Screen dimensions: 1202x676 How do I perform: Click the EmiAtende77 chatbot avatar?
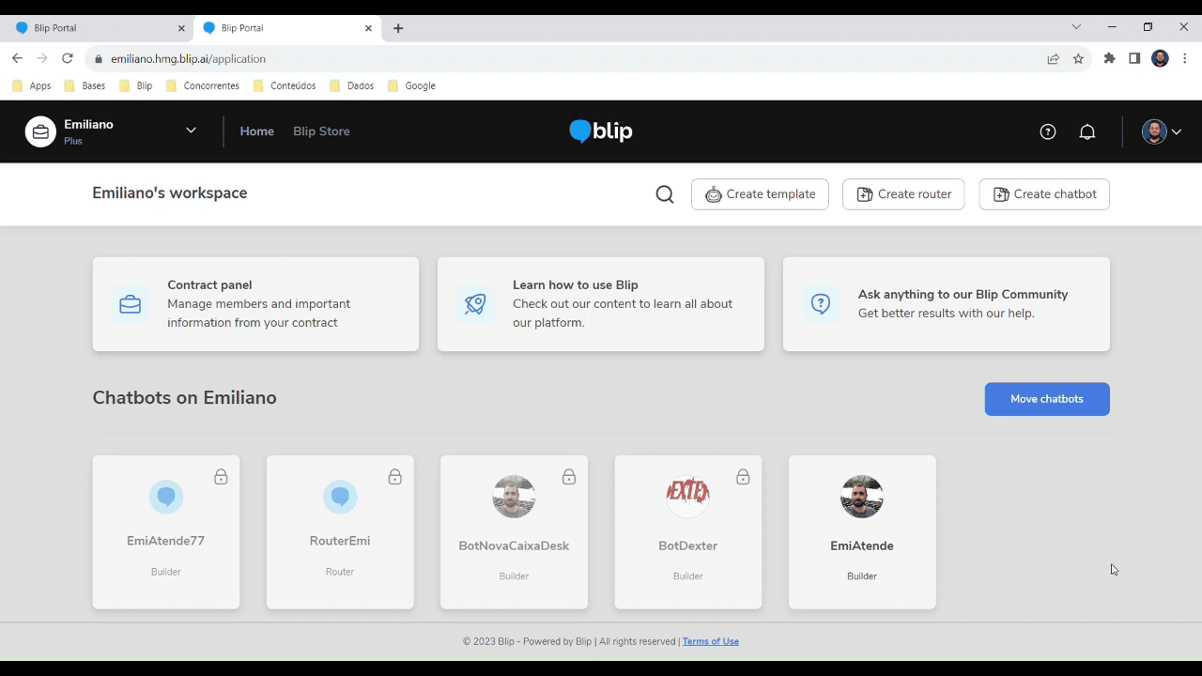click(166, 496)
